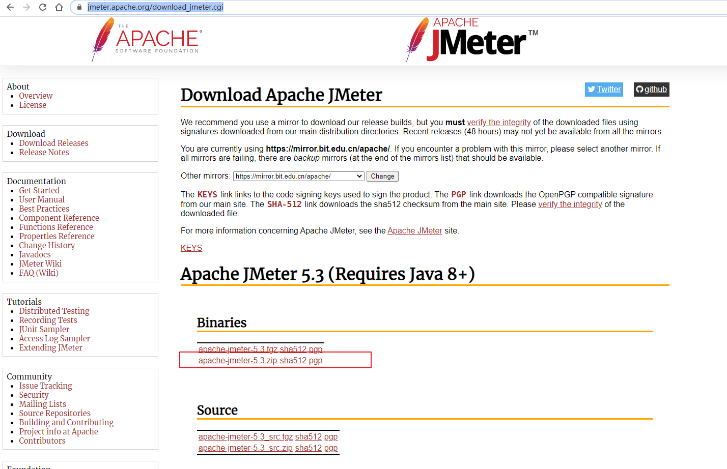Open Distributed Testing tutorial
Screen dimensions: 727x469
pos(54,311)
